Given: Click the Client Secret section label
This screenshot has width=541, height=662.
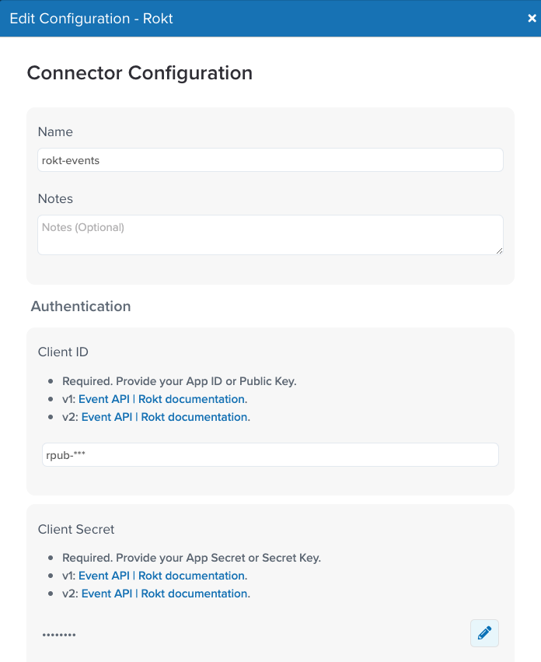Looking at the screenshot, I should (x=76, y=529).
